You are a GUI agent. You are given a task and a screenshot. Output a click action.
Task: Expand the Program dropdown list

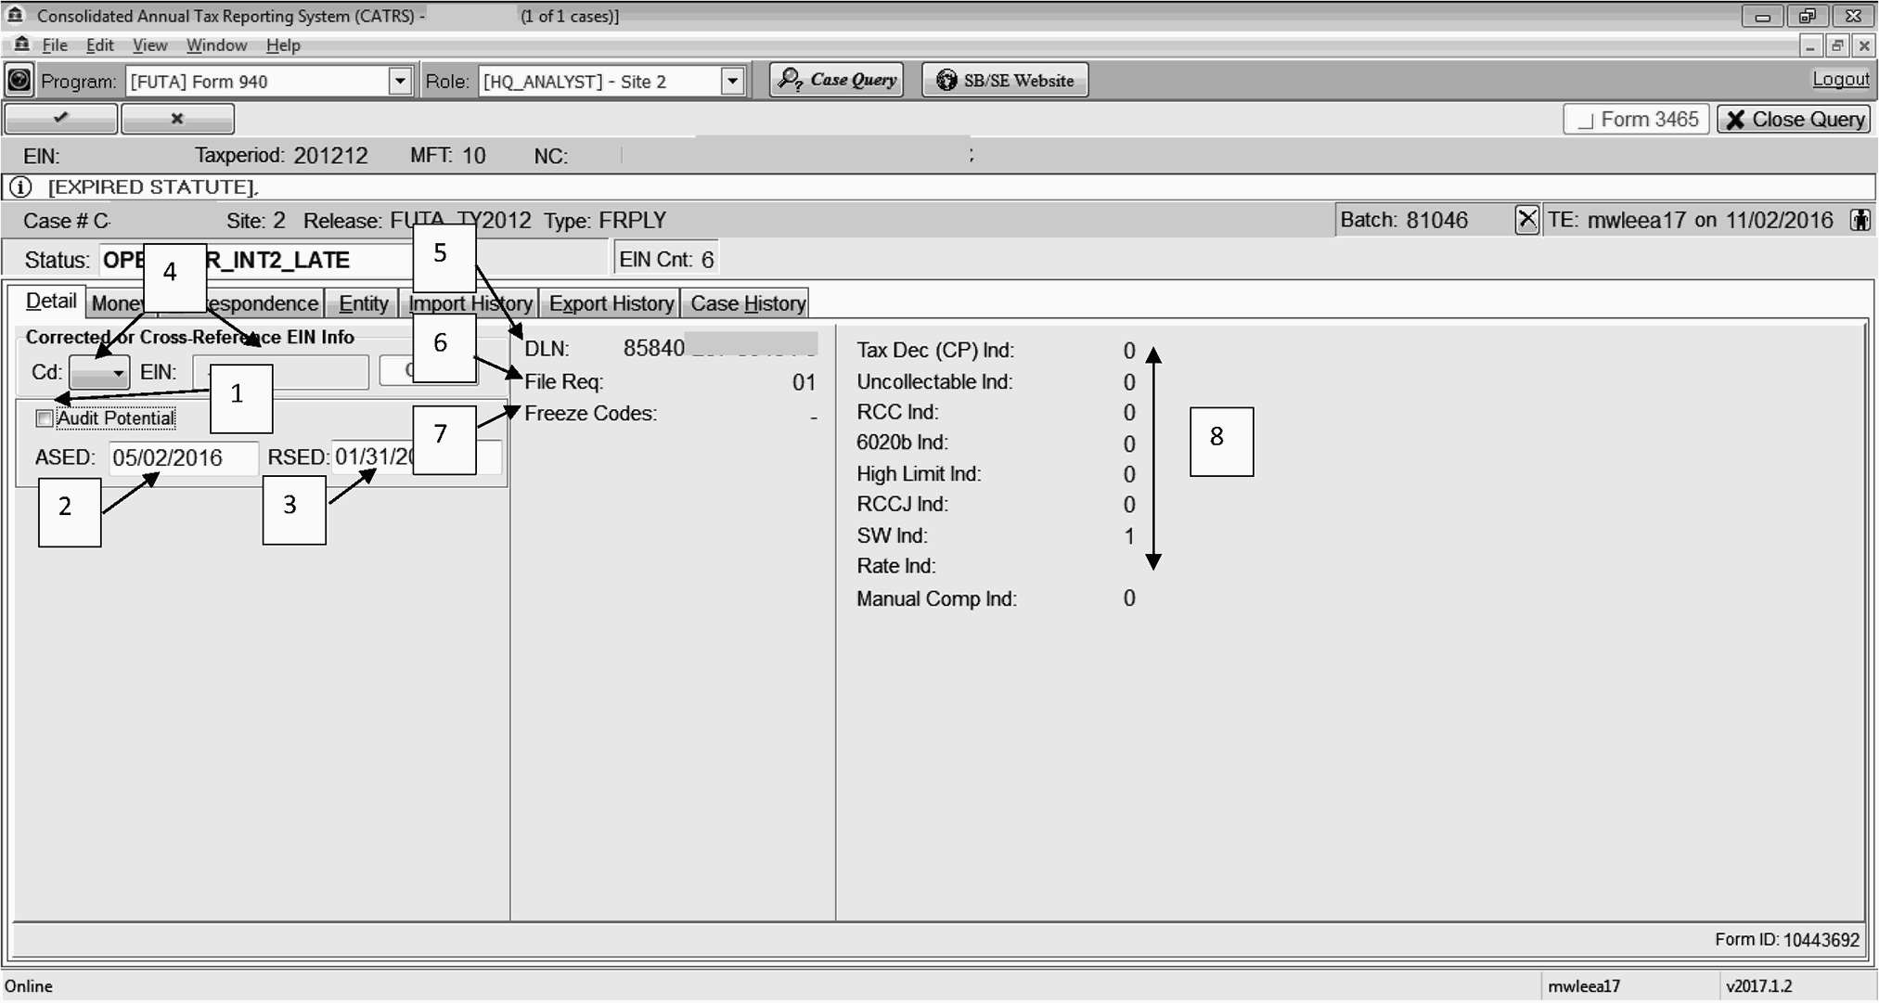[400, 82]
